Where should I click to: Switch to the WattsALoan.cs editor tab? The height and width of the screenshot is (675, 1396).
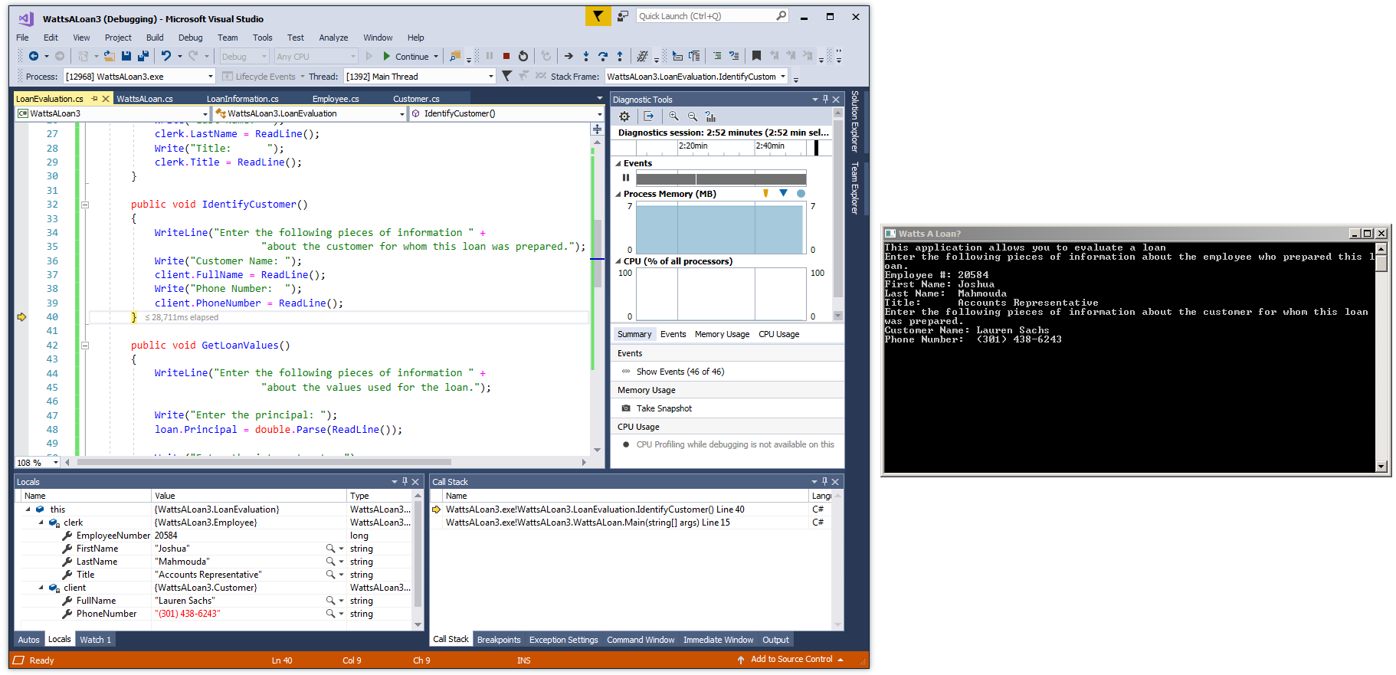point(145,99)
